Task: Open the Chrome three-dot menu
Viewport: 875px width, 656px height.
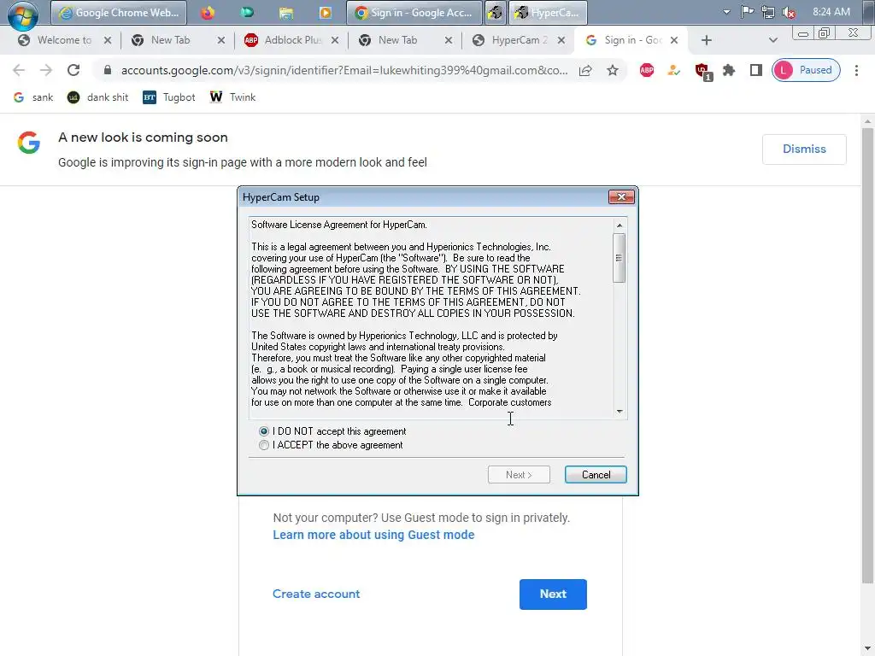Action: [856, 70]
